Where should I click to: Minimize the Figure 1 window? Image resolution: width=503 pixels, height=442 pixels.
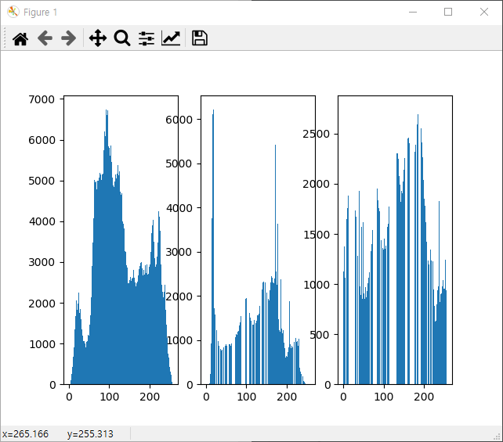(x=413, y=13)
